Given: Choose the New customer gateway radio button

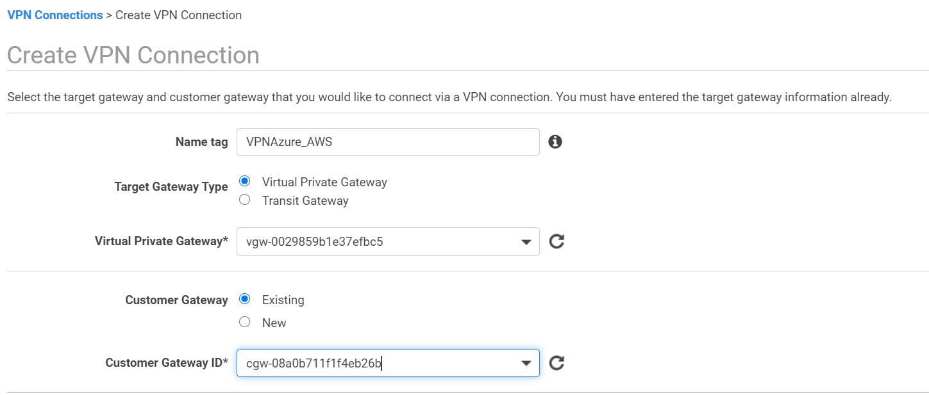Looking at the screenshot, I should point(244,322).
